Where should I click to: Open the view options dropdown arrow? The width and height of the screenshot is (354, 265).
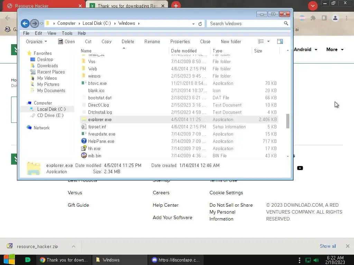268,41
